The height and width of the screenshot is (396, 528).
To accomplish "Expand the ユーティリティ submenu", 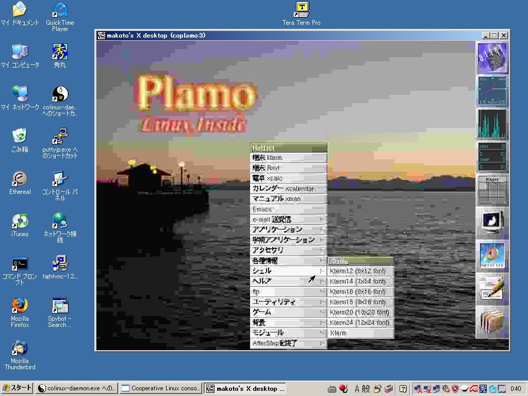I will coord(289,302).
